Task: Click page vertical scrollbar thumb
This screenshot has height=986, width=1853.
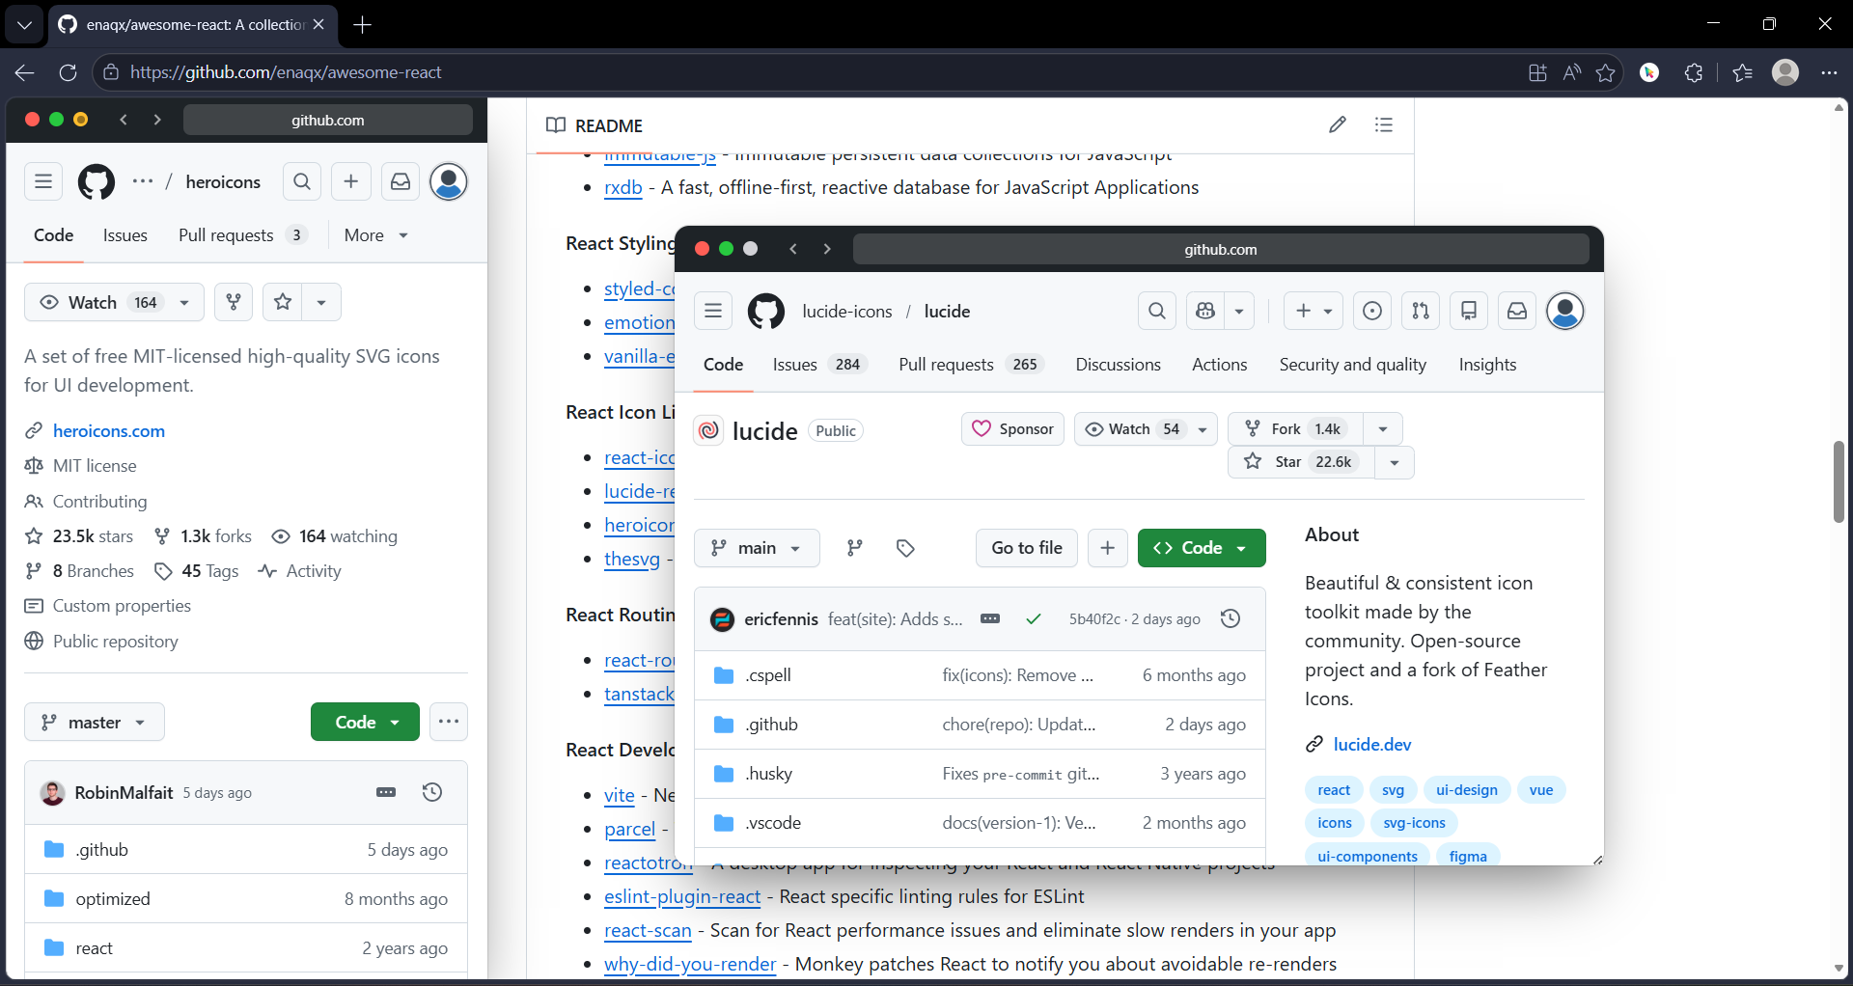Action: point(1839,481)
